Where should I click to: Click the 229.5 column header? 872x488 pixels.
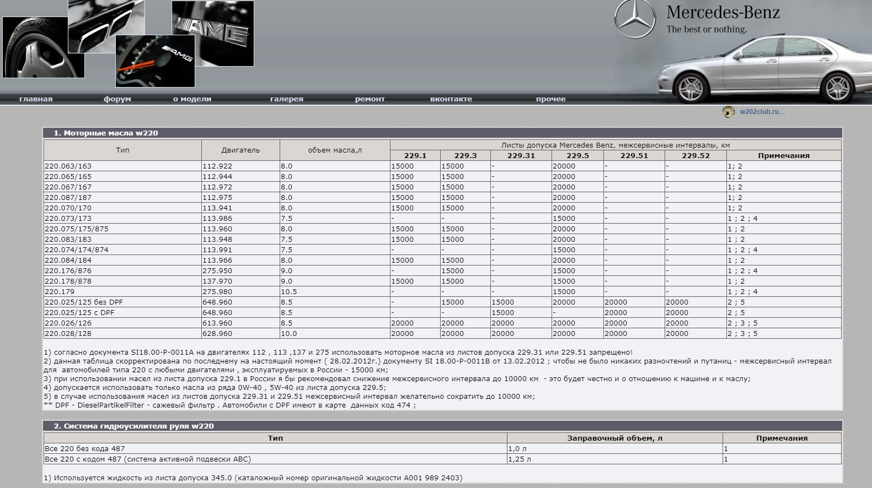pos(577,156)
